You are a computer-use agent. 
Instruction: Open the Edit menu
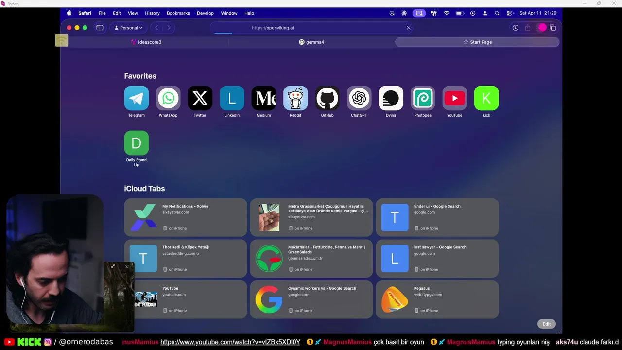117,13
